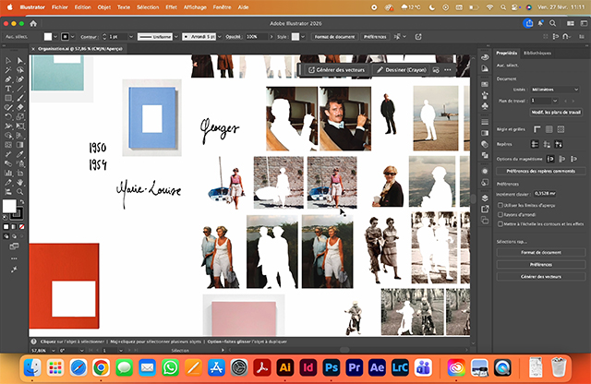
Task: Open the zoom level dropdown (57,86%)
Action: pos(53,351)
